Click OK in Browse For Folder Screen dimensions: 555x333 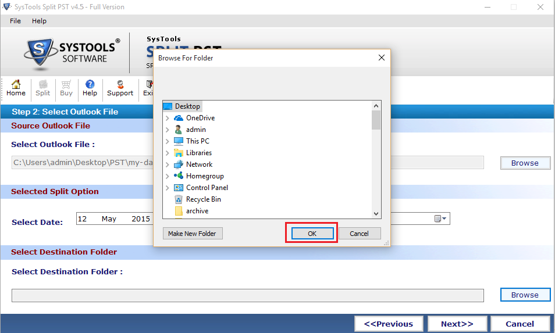click(312, 233)
